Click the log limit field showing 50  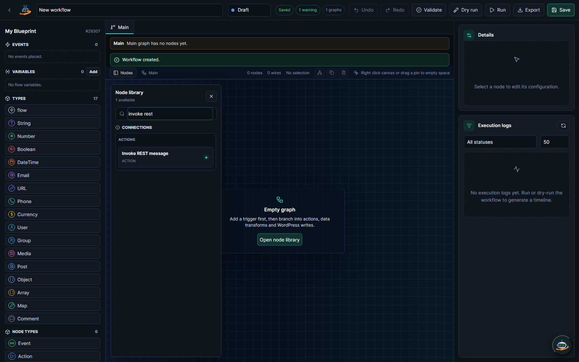click(555, 142)
